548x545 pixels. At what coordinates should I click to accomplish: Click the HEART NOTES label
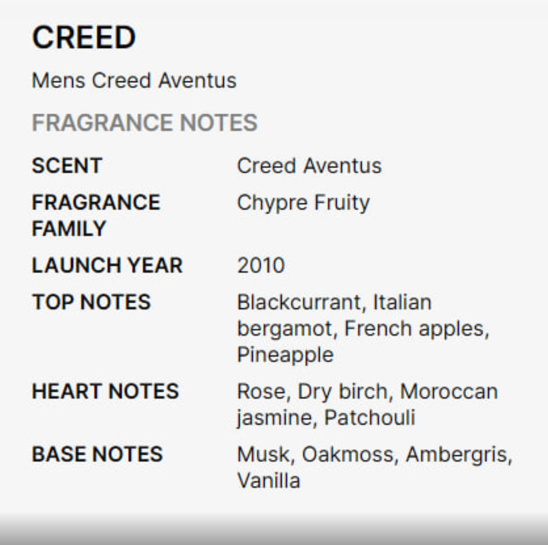click(x=105, y=391)
